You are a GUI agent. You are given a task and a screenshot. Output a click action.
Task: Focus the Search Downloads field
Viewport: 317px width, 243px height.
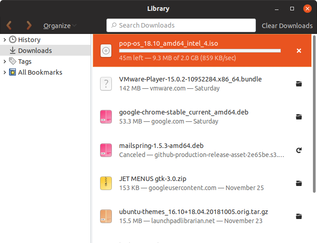click(181, 25)
